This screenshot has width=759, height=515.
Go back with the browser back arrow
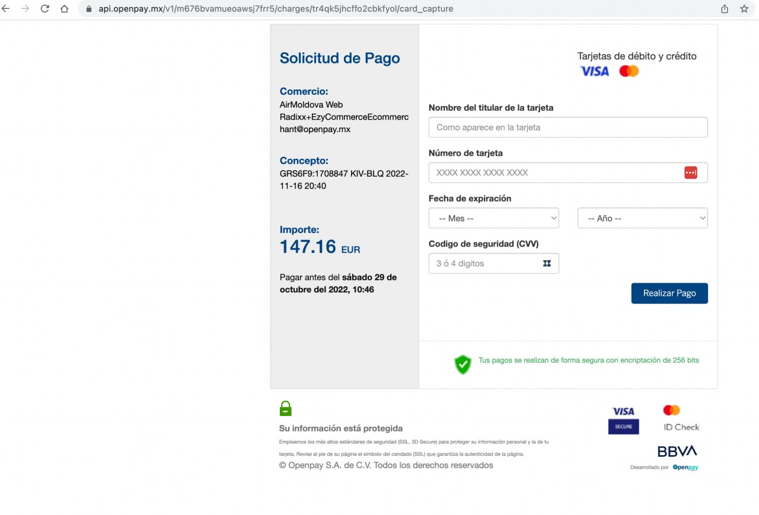[5, 9]
